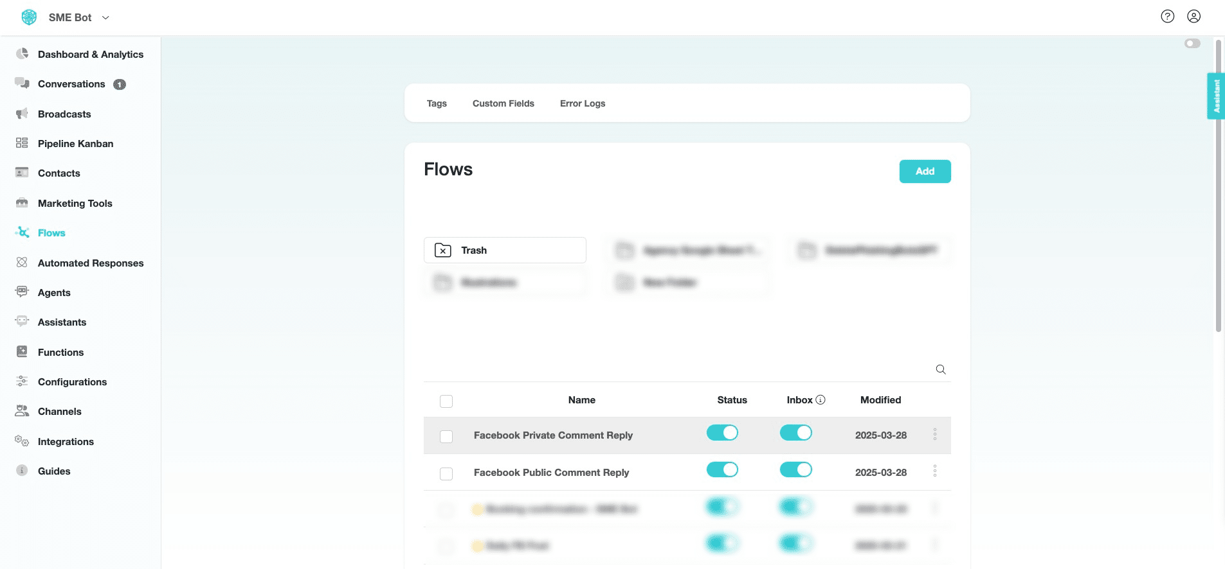The height and width of the screenshot is (569, 1225).
Task: Toggle Status for Facebook Private Comment Reply
Action: point(722,433)
